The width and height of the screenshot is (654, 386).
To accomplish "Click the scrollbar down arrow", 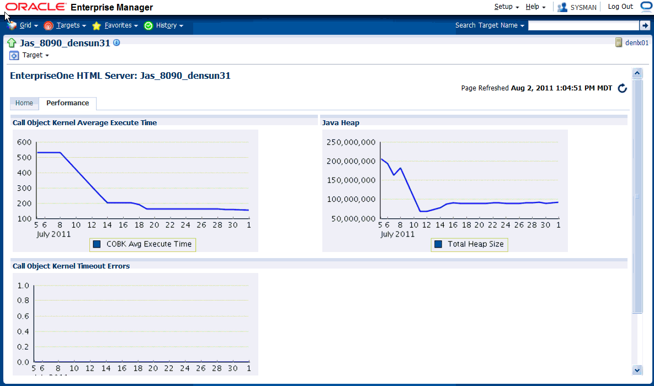I will click(x=637, y=370).
